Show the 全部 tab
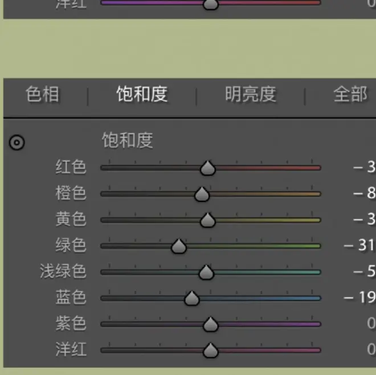 pyautogui.click(x=350, y=94)
